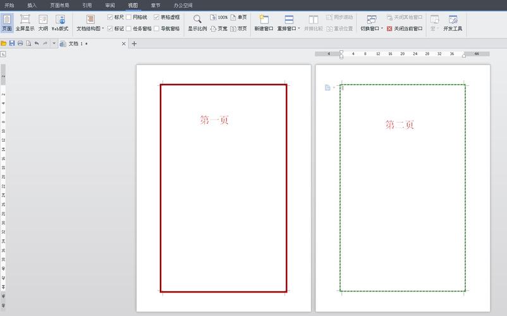The image size is (507, 316).
Task: Click 新建窗口 new window
Action: point(264,23)
